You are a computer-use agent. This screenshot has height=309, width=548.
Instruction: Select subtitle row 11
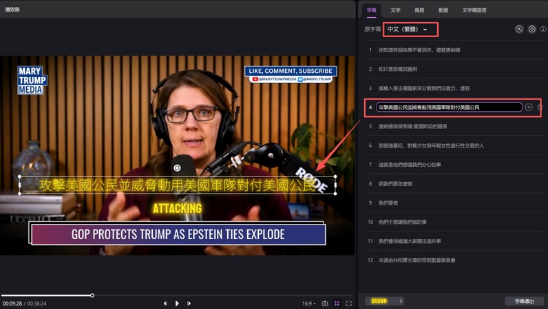[x=454, y=241]
